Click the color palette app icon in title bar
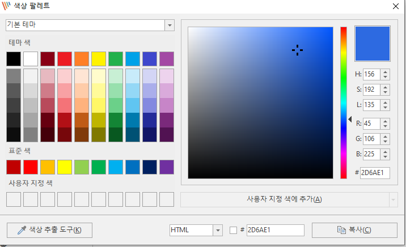 click(x=6, y=6)
